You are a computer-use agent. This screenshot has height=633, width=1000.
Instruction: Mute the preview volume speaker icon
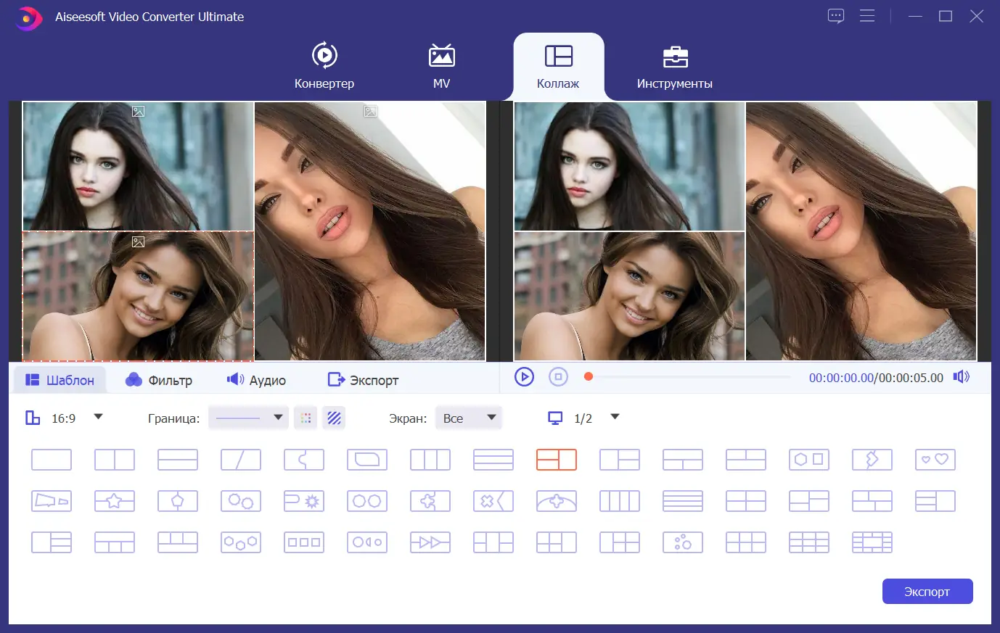[962, 377]
